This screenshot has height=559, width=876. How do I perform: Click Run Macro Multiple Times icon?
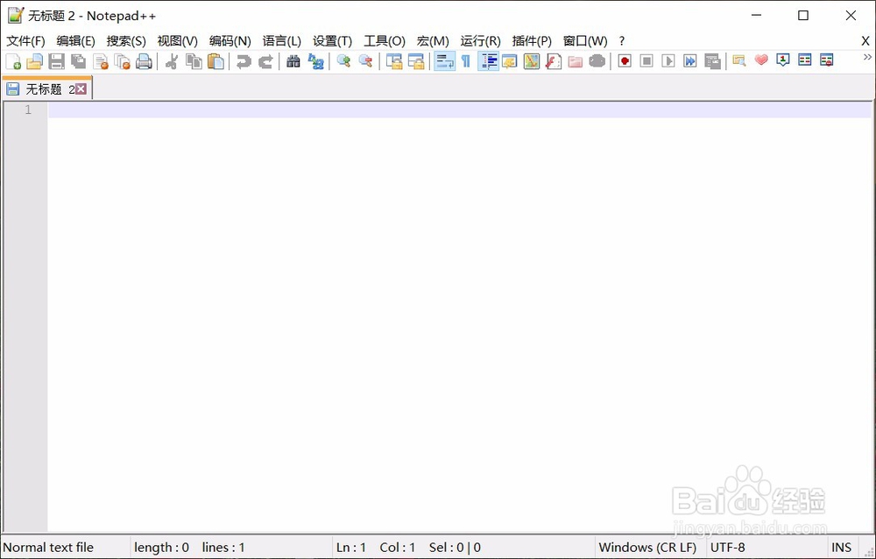point(690,61)
